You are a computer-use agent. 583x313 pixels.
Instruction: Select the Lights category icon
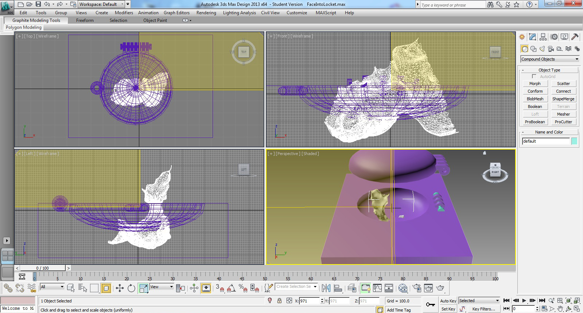coord(542,49)
